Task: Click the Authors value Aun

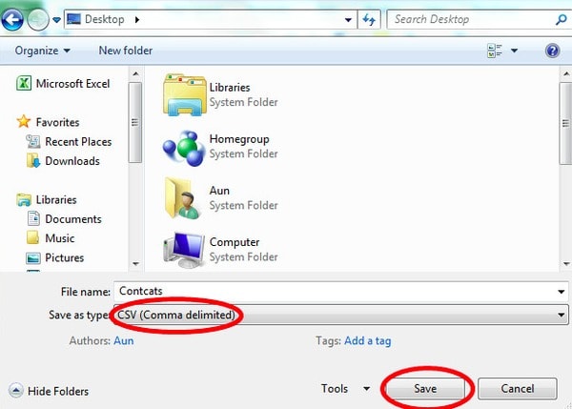Action: 124,340
